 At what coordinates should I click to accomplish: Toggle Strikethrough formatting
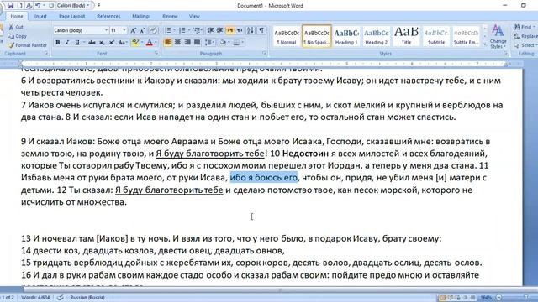[x=92, y=43]
